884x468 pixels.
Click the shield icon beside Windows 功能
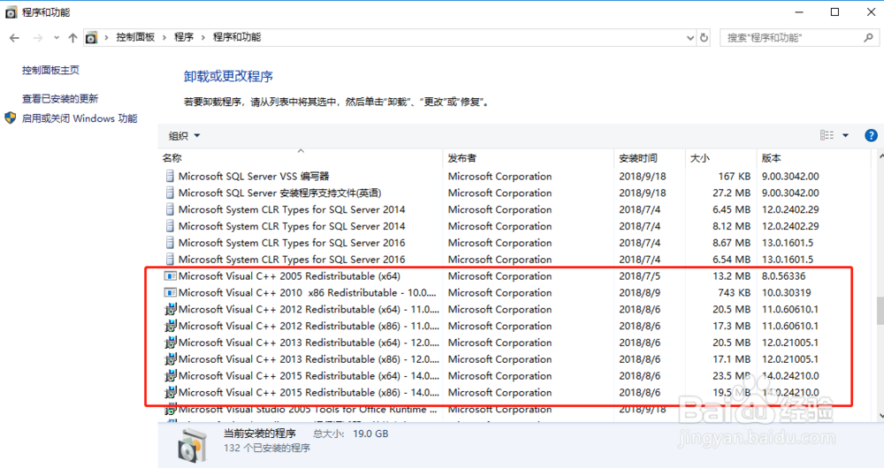pos(10,118)
